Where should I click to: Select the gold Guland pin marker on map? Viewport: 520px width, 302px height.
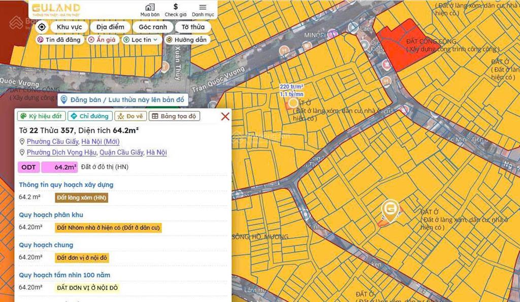click(391, 211)
